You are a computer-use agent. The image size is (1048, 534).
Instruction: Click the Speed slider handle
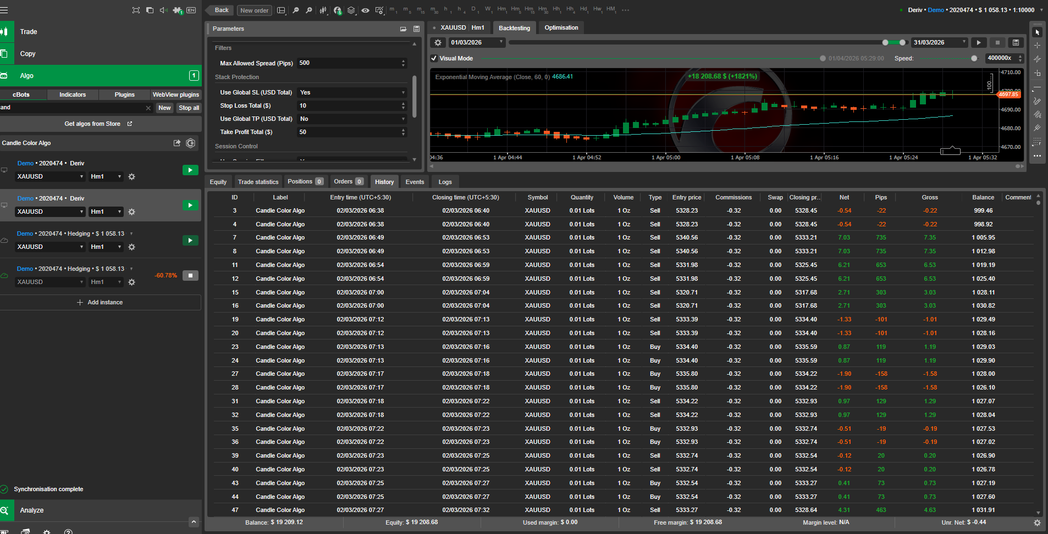click(x=974, y=58)
